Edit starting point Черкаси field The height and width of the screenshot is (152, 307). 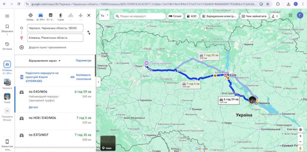pyautogui.click(x=55, y=28)
